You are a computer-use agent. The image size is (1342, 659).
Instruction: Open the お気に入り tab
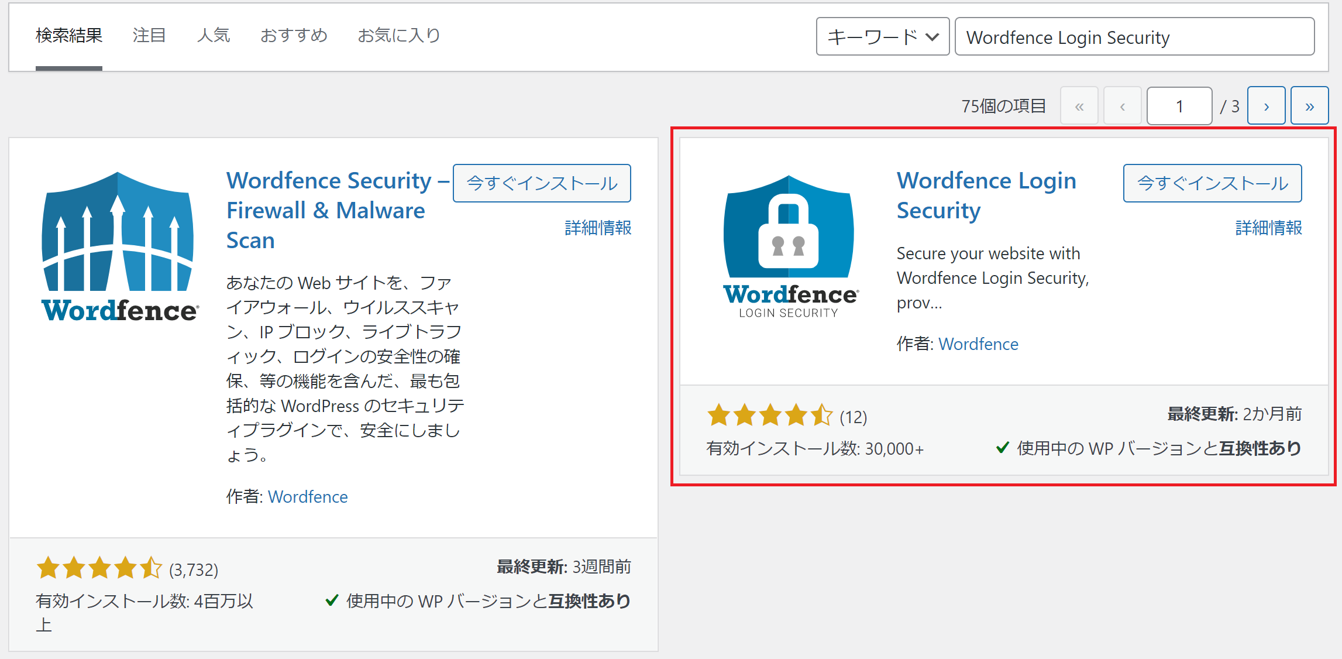(x=399, y=36)
